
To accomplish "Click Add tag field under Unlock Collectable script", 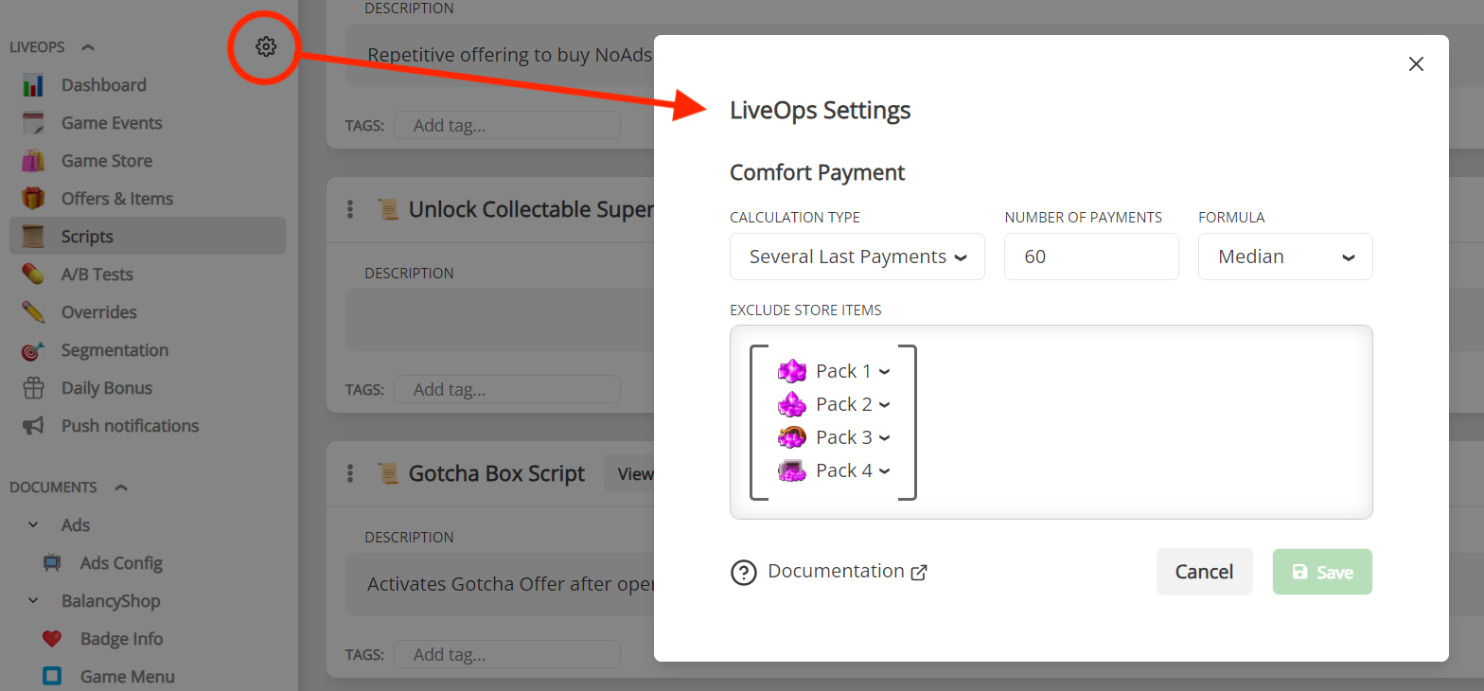I will coord(507,389).
